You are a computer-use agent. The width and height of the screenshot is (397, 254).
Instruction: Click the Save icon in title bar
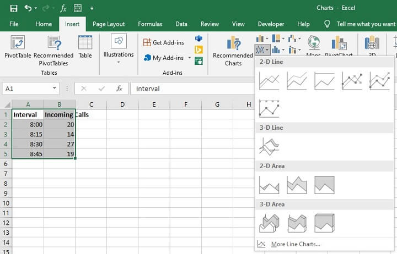(13, 8)
